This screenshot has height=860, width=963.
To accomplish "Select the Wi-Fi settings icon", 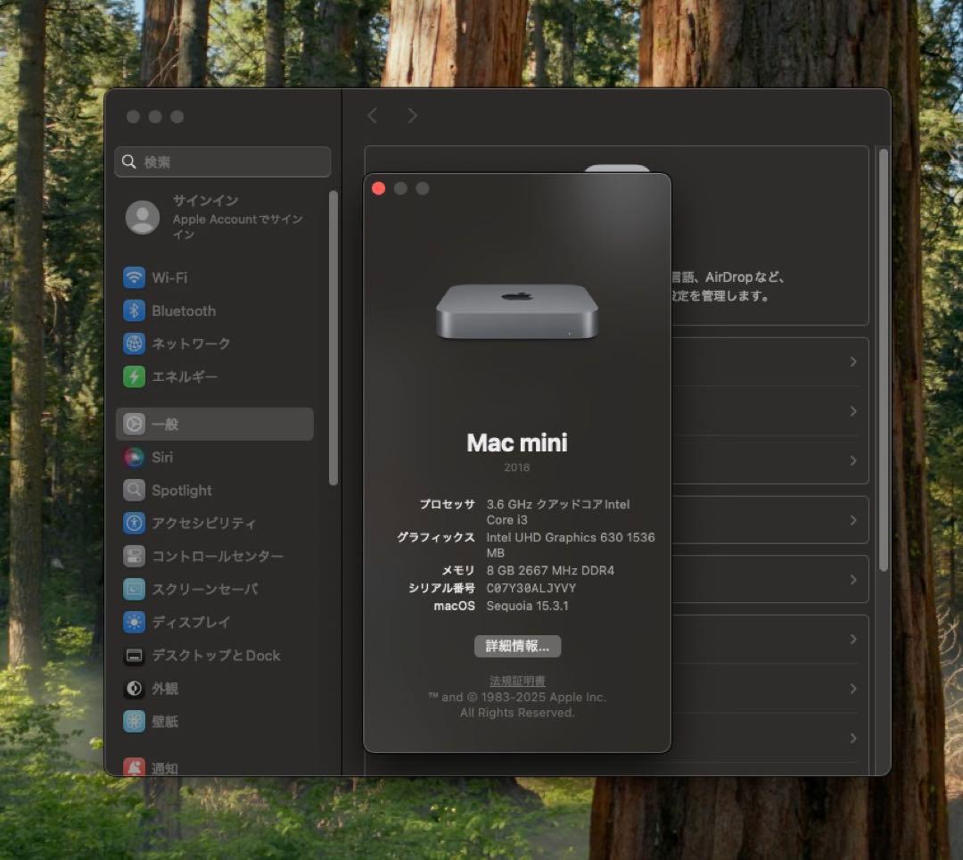I will 135,277.
